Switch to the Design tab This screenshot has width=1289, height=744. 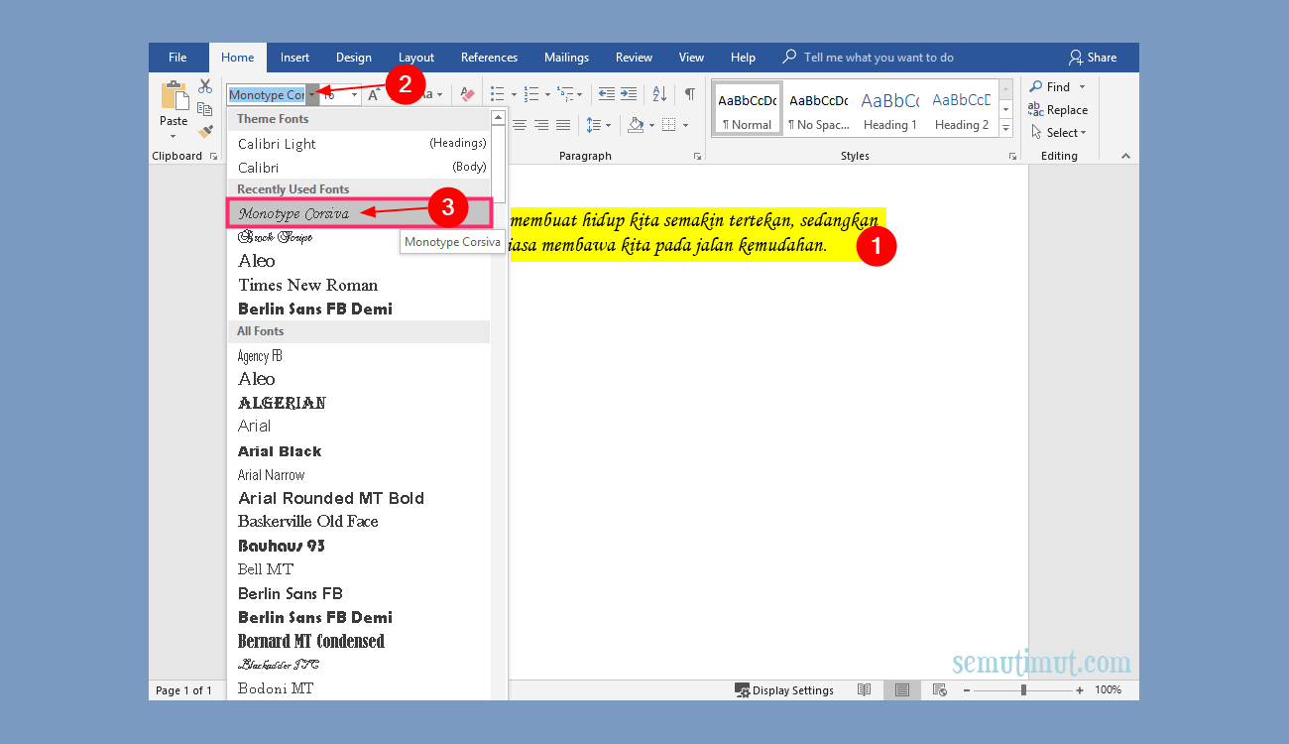pos(354,58)
